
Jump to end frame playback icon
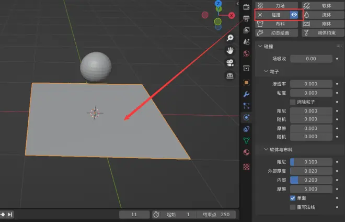[x=10, y=215]
